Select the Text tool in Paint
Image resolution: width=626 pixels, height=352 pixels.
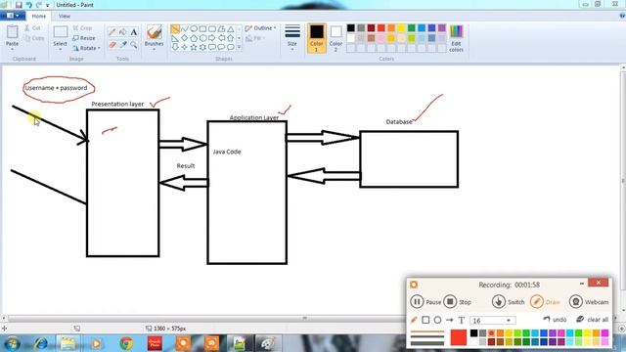(134, 32)
